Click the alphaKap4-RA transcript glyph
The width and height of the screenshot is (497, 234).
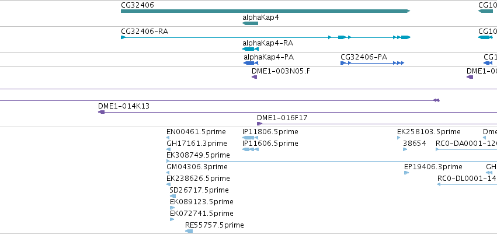(251, 49)
